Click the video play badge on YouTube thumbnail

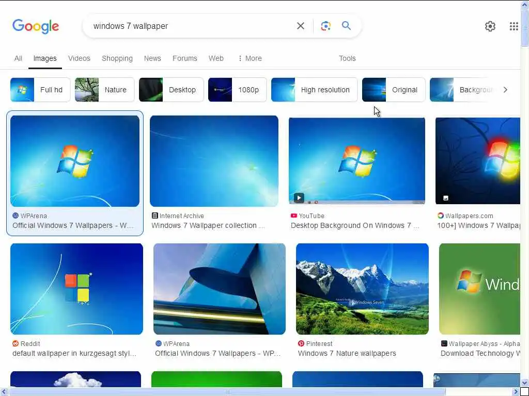click(x=299, y=197)
